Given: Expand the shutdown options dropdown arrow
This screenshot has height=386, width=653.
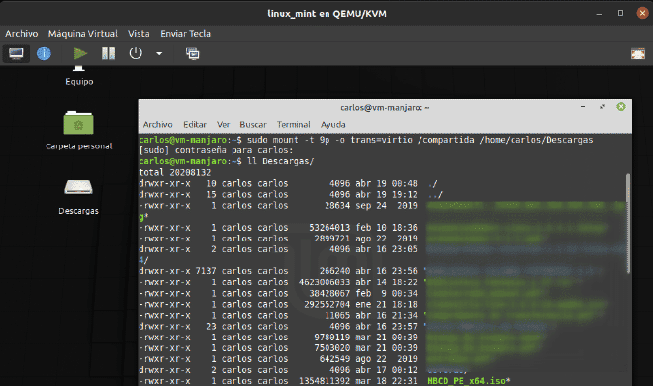Looking at the screenshot, I should (159, 53).
